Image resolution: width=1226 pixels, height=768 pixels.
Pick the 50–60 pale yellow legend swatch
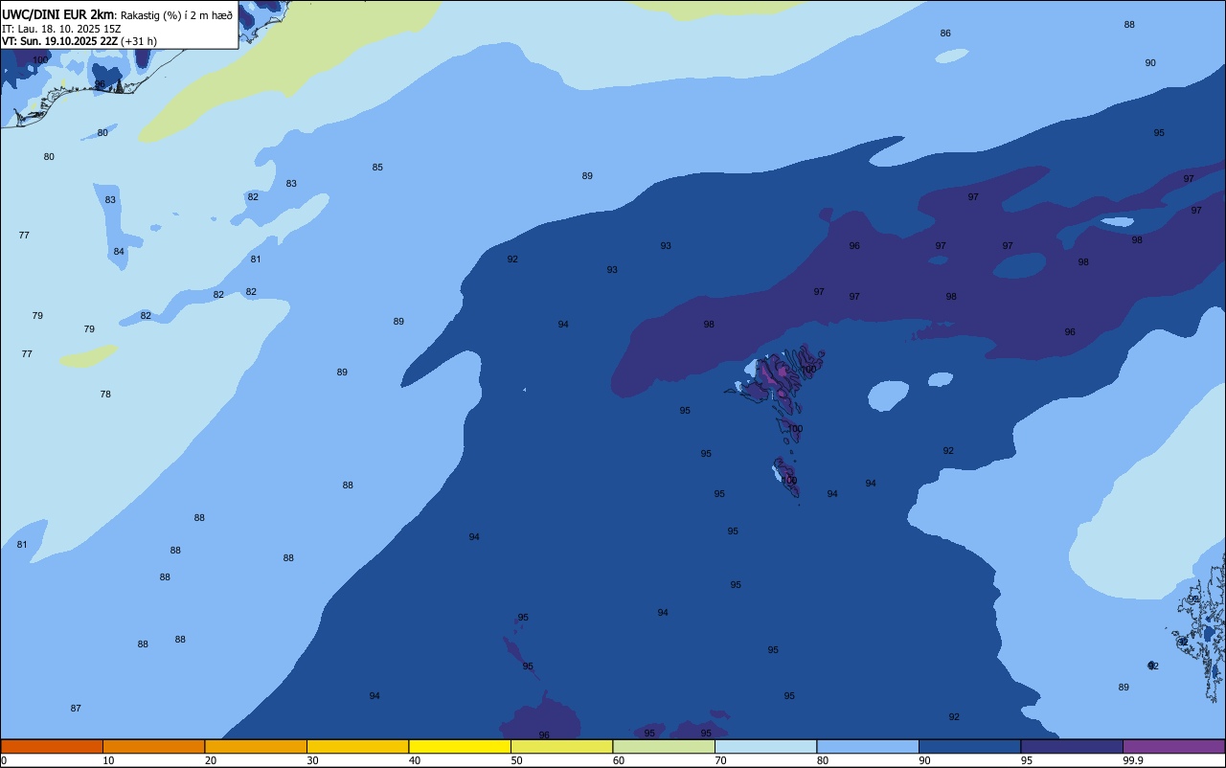pyautogui.click(x=561, y=746)
